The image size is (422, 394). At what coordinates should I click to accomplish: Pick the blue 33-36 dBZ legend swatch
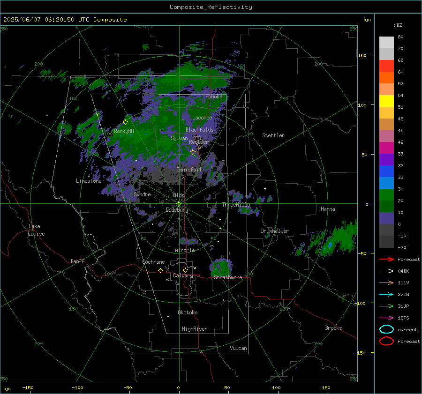point(386,171)
